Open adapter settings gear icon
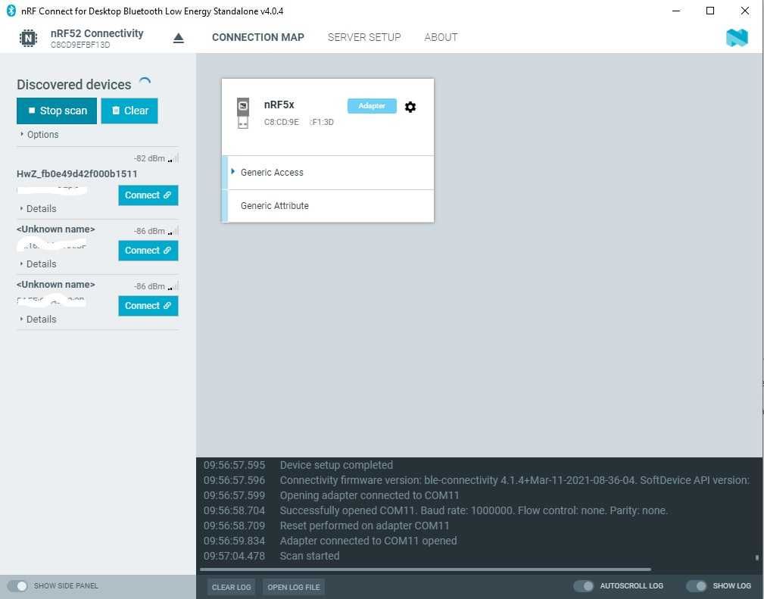 point(410,107)
